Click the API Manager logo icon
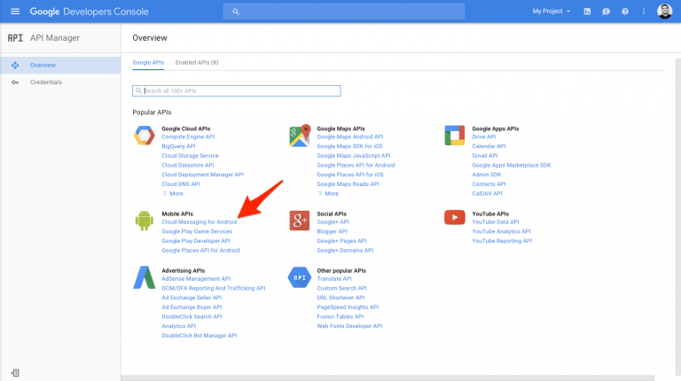The height and width of the screenshot is (381, 681). coord(15,38)
